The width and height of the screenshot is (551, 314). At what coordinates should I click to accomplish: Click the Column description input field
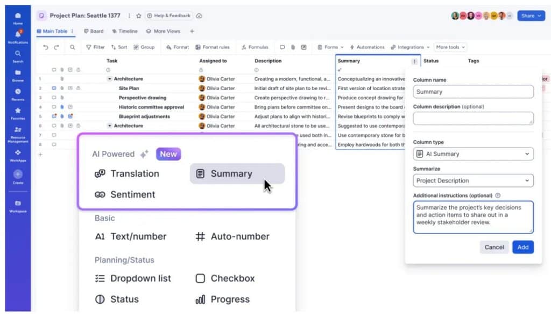[473, 119]
